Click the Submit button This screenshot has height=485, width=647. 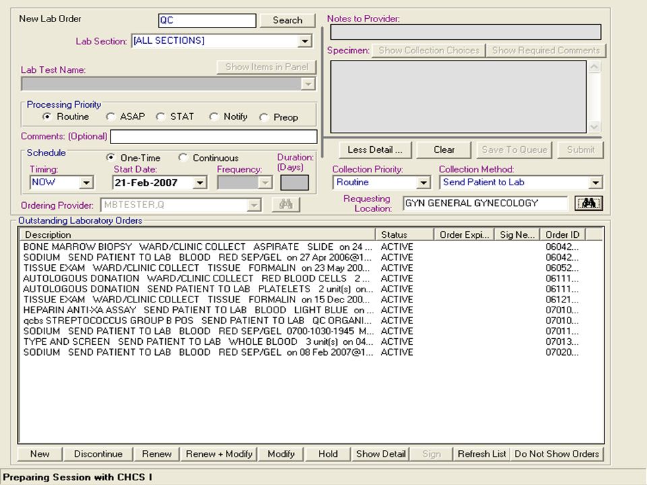click(x=580, y=150)
